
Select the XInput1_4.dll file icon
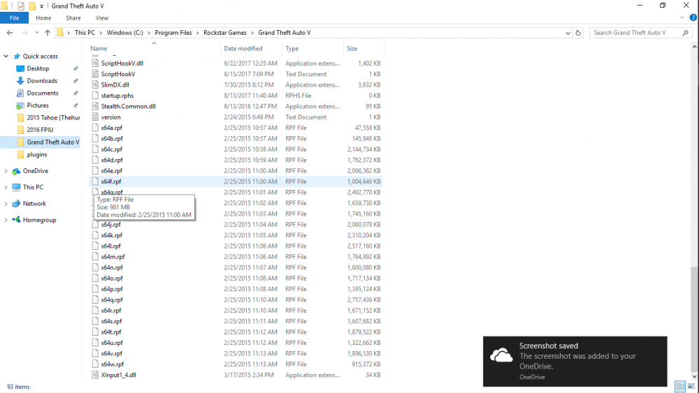click(95, 375)
